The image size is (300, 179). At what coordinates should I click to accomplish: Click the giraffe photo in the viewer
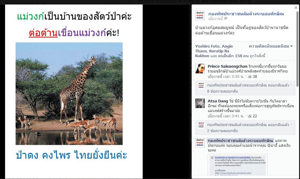[69, 94]
